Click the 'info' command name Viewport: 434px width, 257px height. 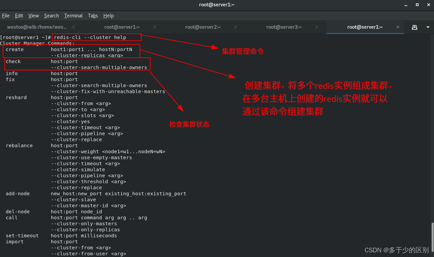(x=12, y=73)
